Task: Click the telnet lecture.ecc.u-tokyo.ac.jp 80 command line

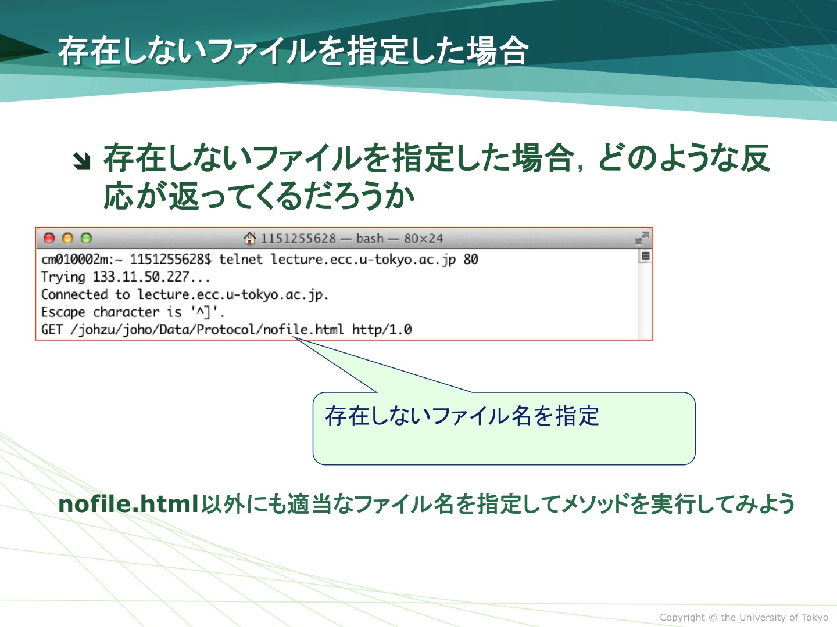Action: (260, 259)
